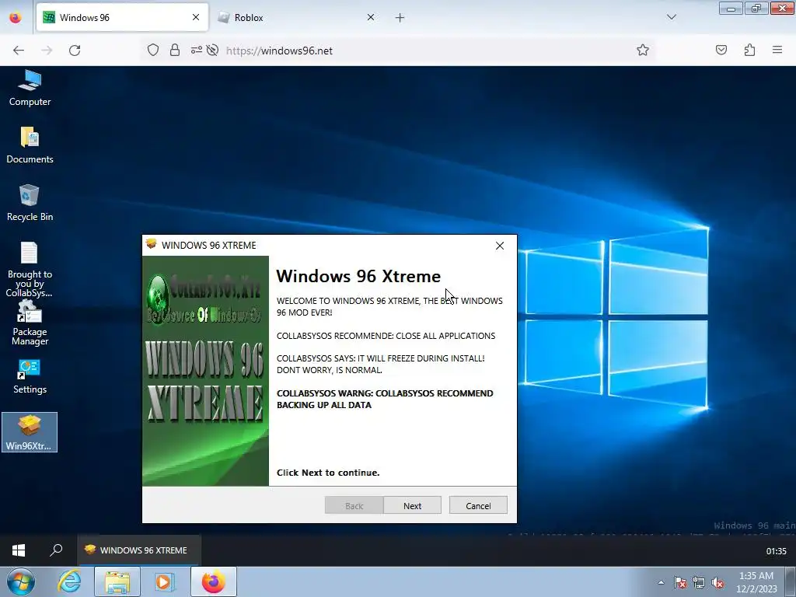
Task: Open the Windows 96 Start menu
Action: click(x=19, y=550)
